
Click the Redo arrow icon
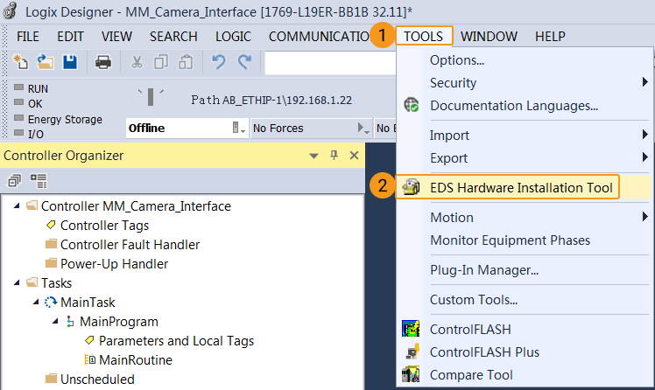pos(244,62)
